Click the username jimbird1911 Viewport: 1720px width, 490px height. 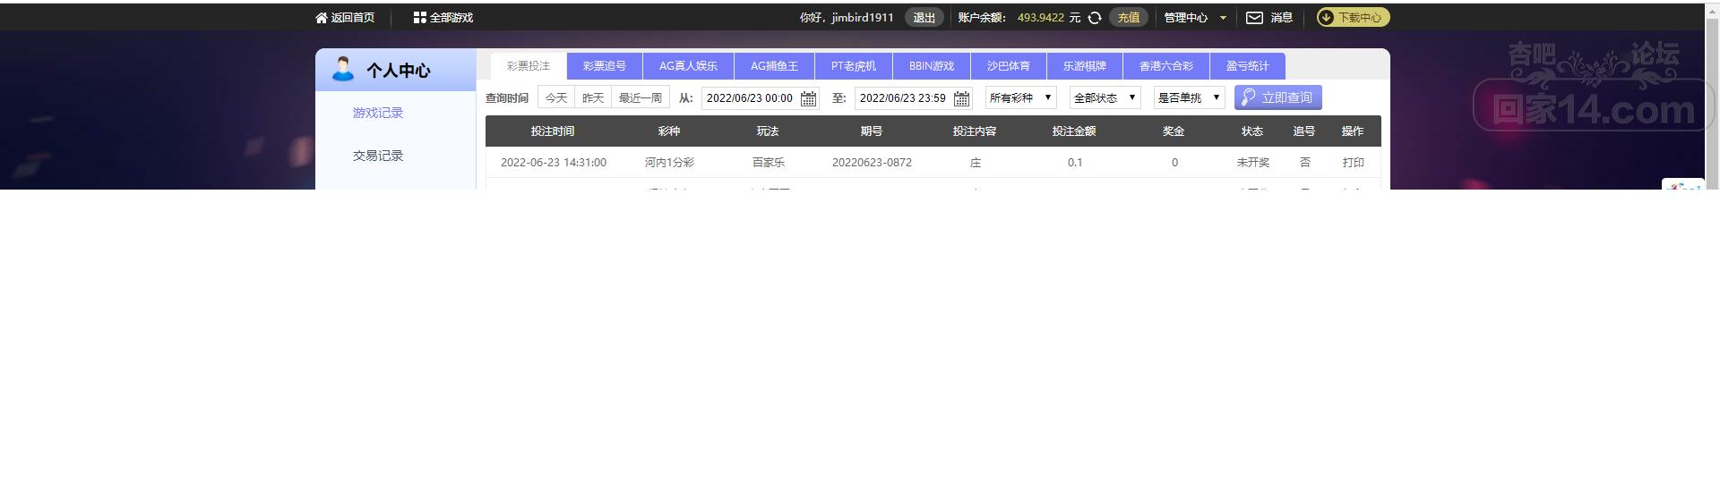point(863,18)
